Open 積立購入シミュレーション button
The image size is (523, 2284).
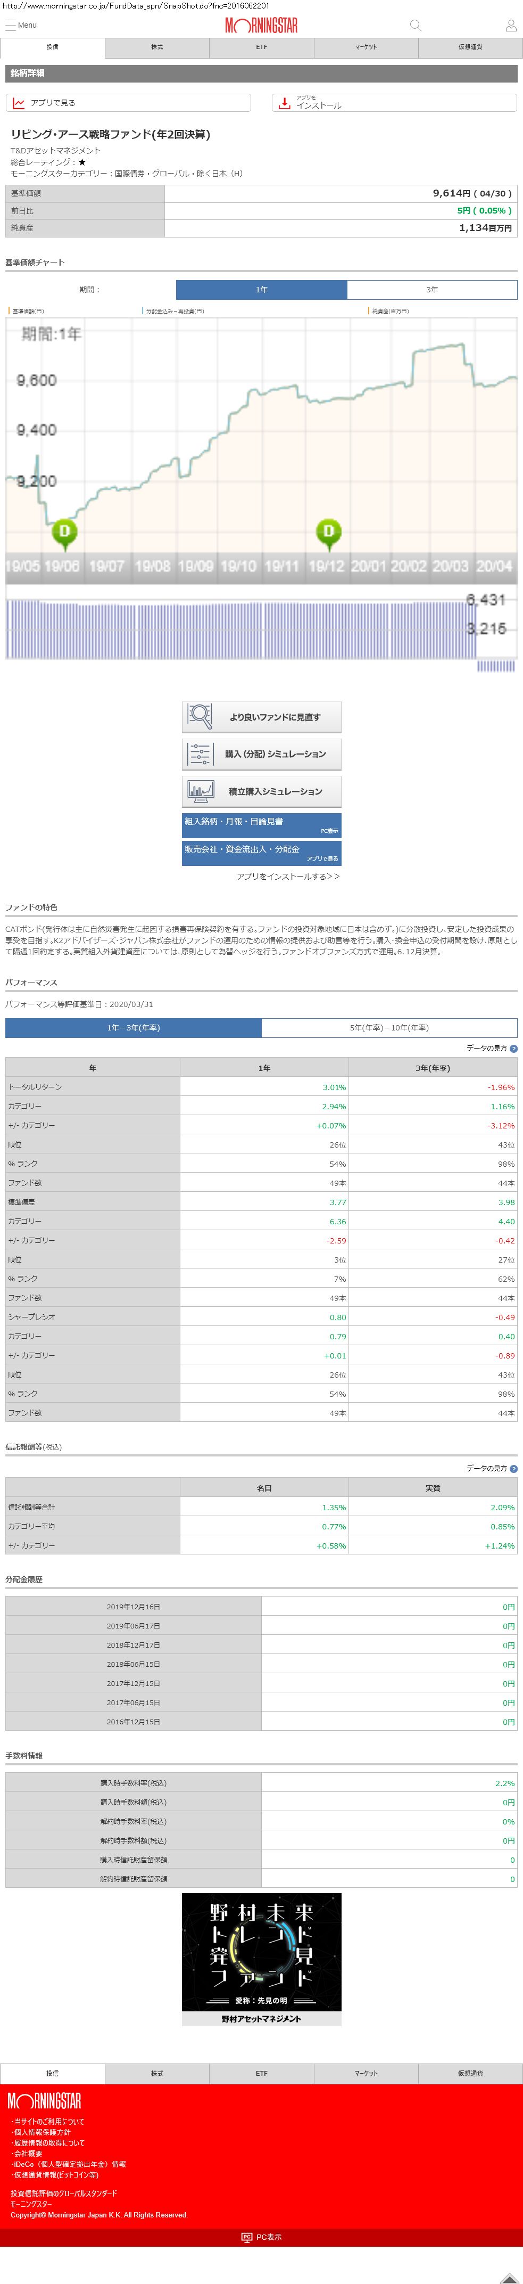[x=262, y=791]
